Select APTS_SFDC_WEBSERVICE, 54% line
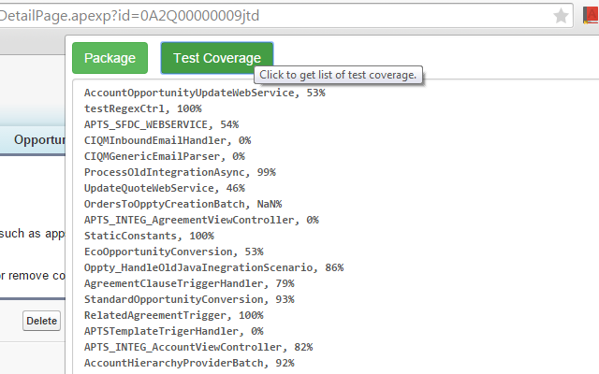The width and height of the screenshot is (599, 374). [x=161, y=124]
